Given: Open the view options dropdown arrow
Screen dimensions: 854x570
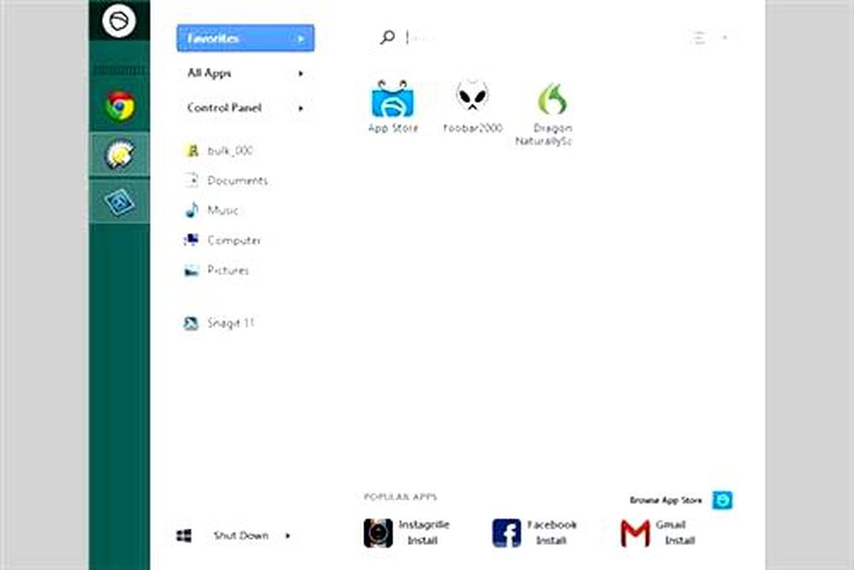Looking at the screenshot, I should (724, 38).
